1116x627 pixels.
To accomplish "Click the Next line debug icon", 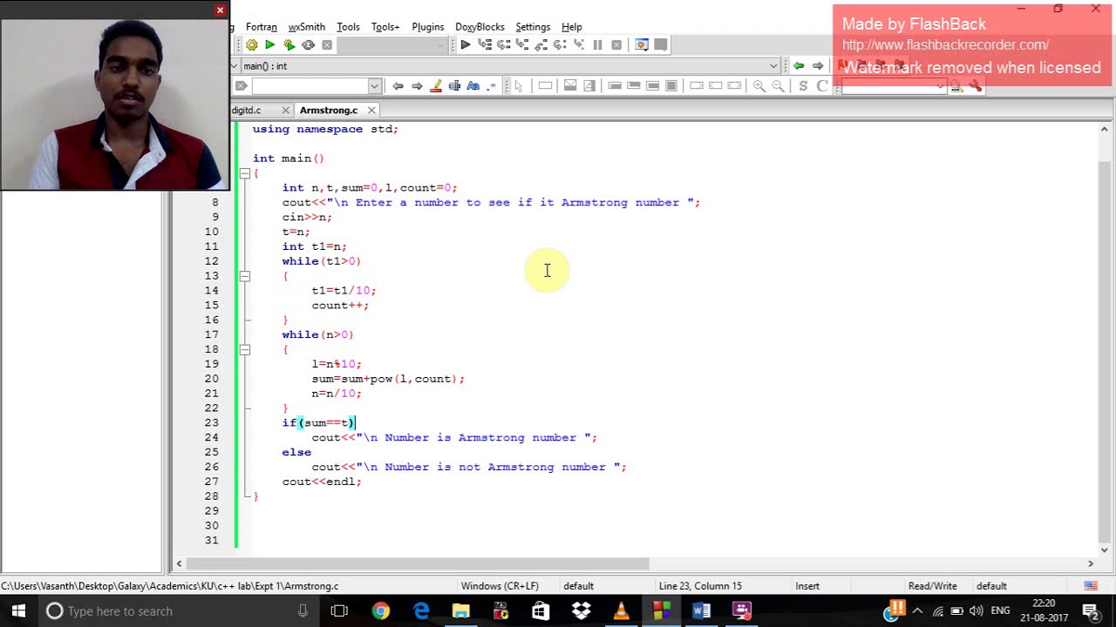I will (x=504, y=45).
